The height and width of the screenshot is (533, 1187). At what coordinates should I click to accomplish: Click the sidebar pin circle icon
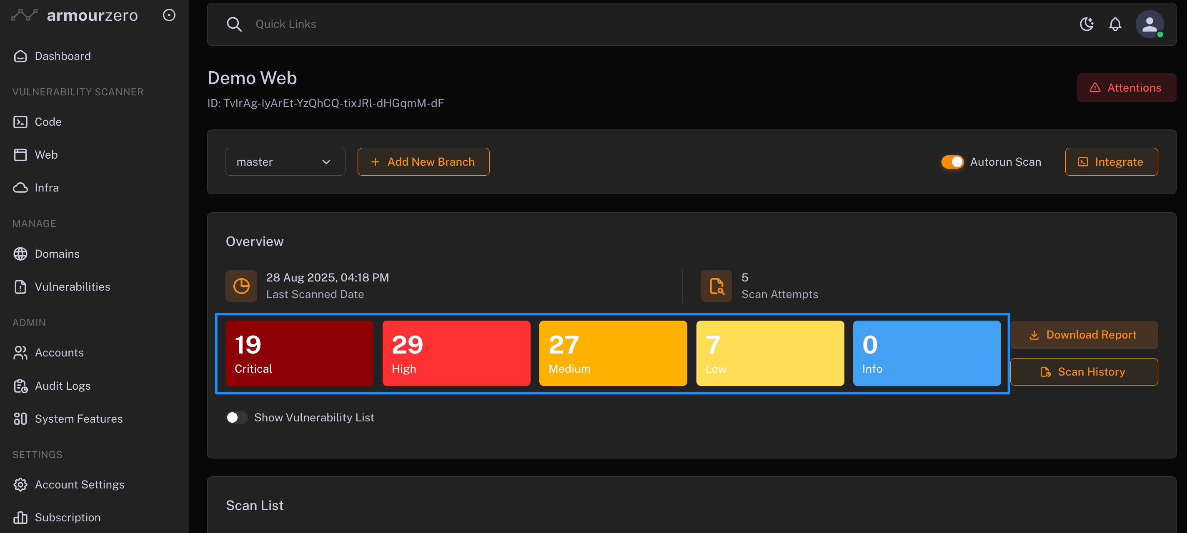pos(169,15)
